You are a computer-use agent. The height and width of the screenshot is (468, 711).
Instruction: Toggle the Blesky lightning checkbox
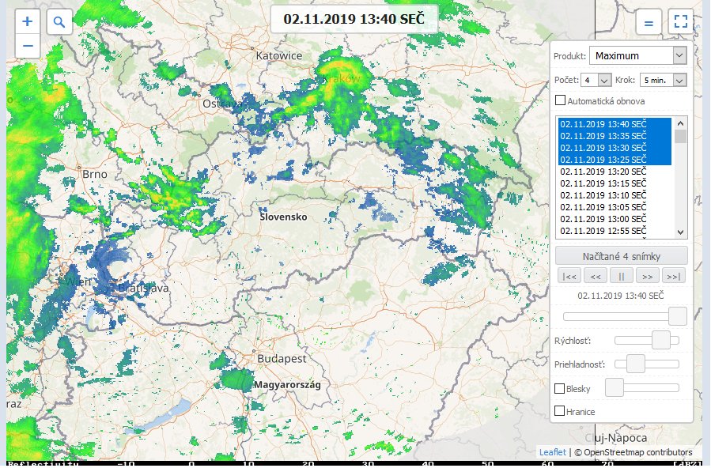pos(560,388)
